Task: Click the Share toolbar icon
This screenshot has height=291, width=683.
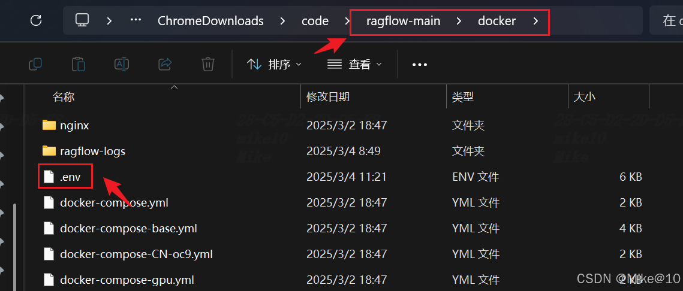Action: tap(165, 65)
